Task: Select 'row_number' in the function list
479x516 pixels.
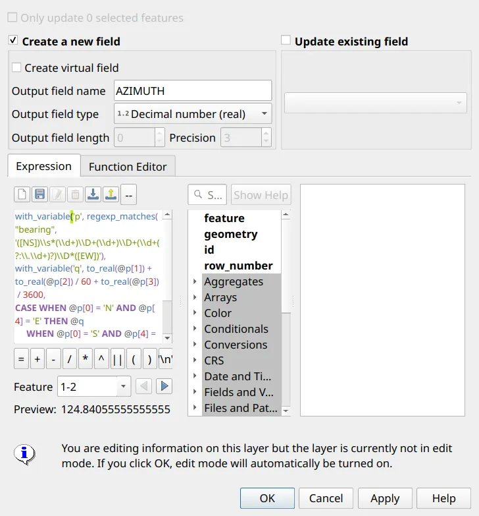Action: [x=238, y=266]
